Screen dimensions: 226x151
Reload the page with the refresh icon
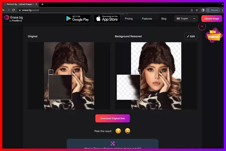pyautogui.click(x=13, y=10)
